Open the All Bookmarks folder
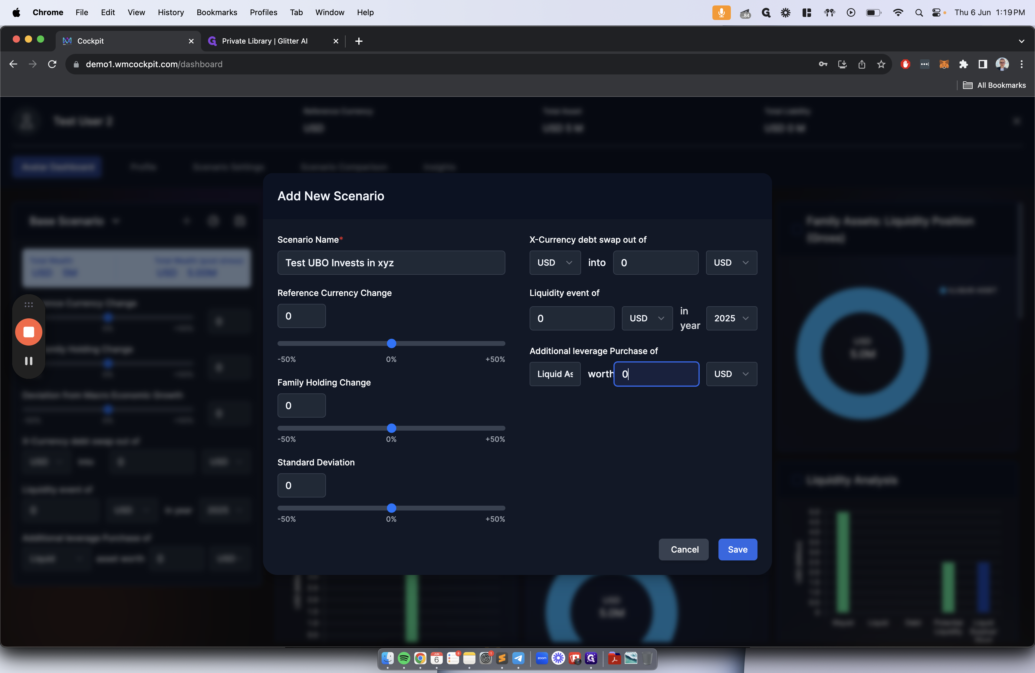The width and height of the screenshot is (1035, 673). pyautogui.click(x=994, y=86)
